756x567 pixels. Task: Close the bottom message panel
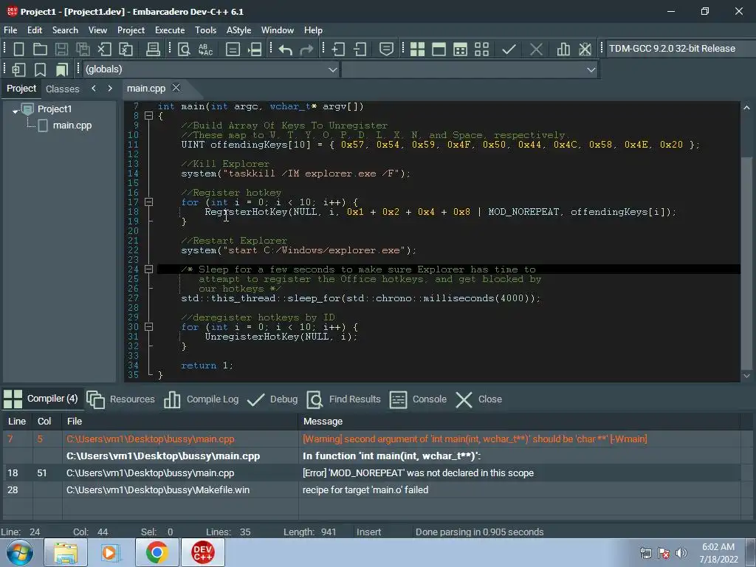(478, 399)
